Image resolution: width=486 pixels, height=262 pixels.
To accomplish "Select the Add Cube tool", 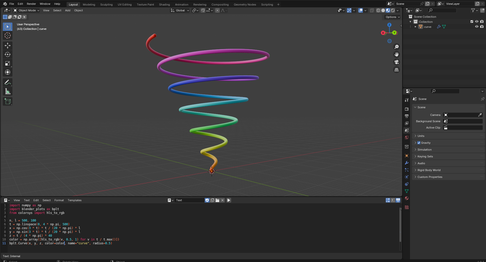I will pos(8,102).
